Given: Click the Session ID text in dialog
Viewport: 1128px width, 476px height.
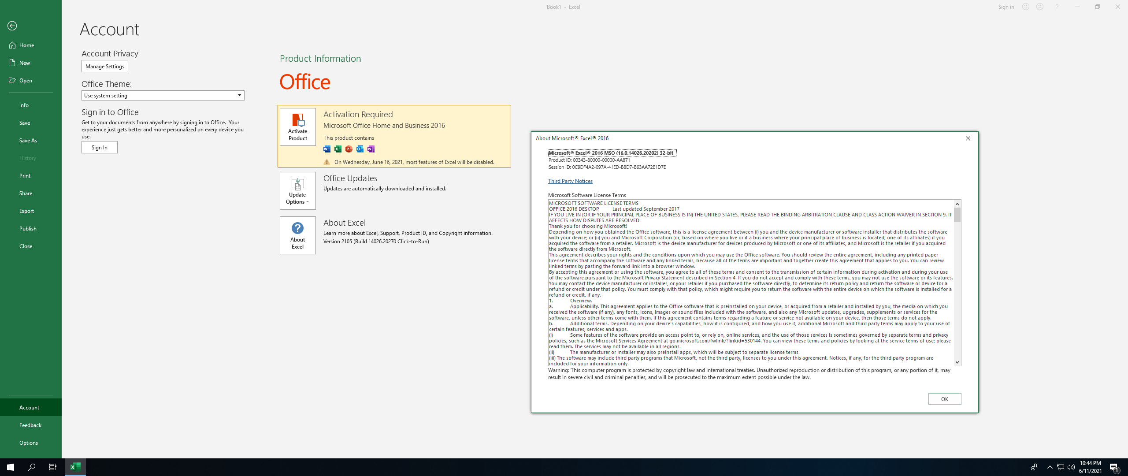Looking at the screenshot, I should [x=607, y=167].
